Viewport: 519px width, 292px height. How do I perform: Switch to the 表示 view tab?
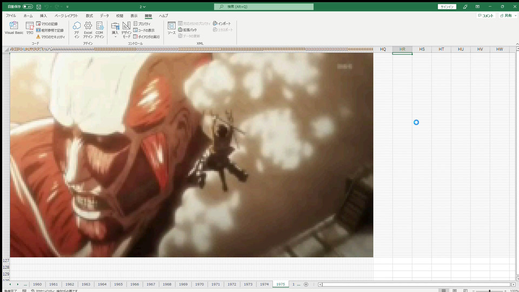coord(134,16)
